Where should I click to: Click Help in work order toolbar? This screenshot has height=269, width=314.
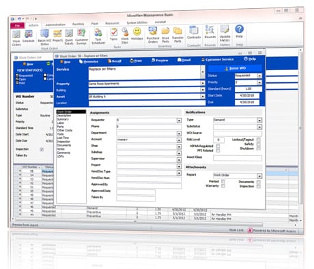[x=250, y=59]
